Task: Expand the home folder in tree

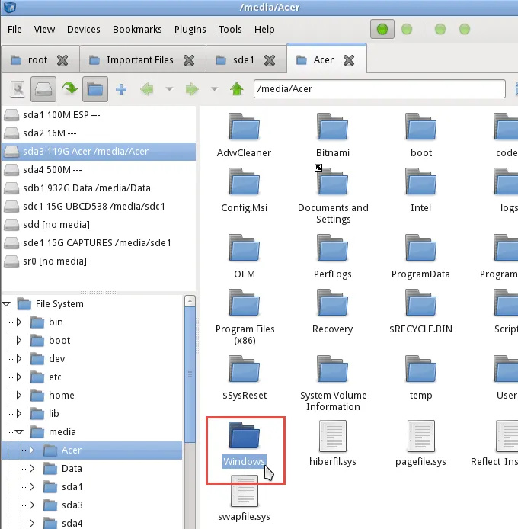Action: tap(20, 396)
